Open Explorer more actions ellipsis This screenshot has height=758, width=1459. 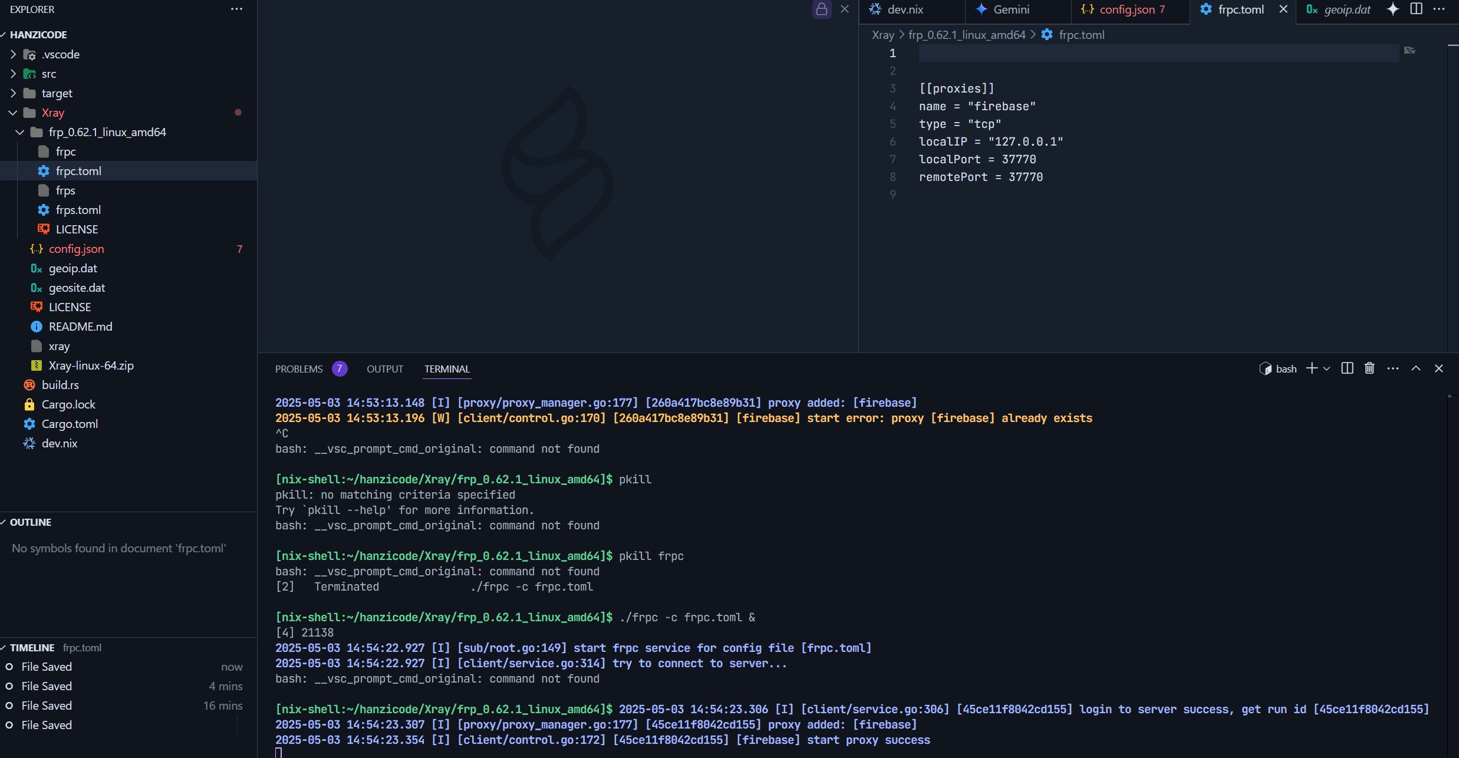coord(236,9)
